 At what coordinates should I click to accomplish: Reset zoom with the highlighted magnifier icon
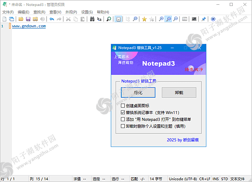[x=168, y=19]
